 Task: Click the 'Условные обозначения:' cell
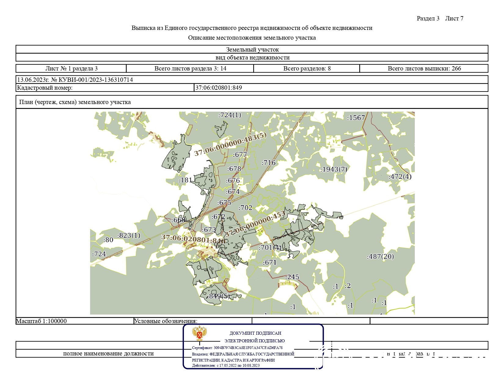[x=193, y=321]
